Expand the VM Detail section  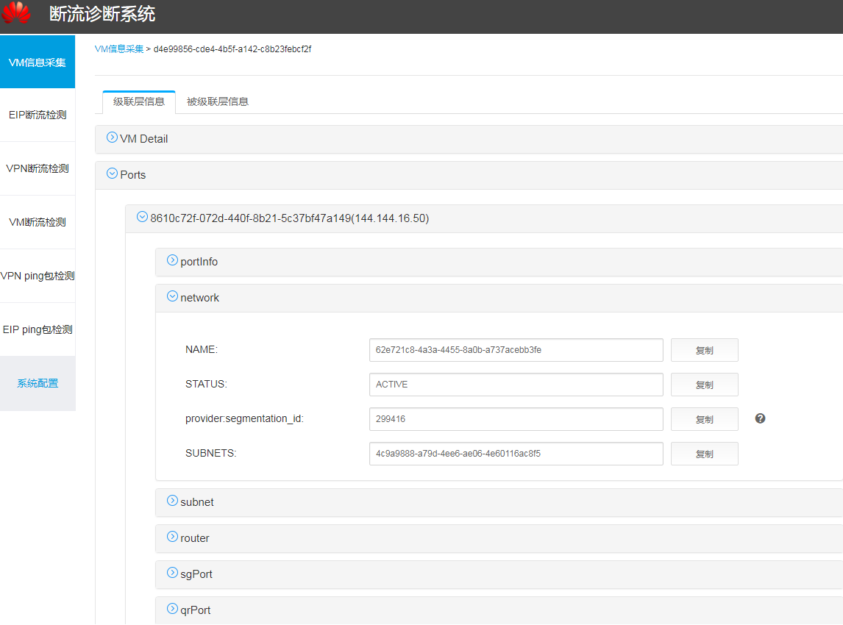point(112,137)
